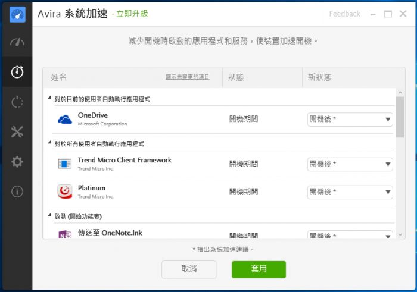Image resolution: width=417 pixels, height=292 pixels.
Task: Close the Avira window
Action: pyautogui.click(x=403, y=14)
